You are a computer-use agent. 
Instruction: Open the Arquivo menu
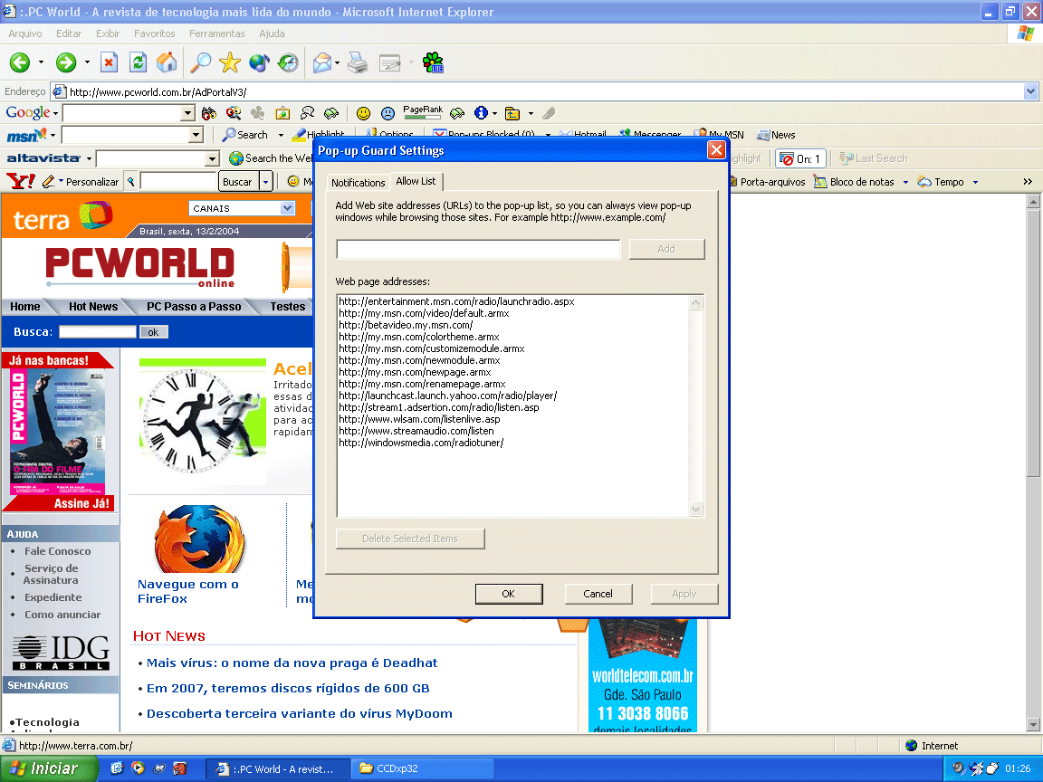pyautogui.click(x=25, y=33)
